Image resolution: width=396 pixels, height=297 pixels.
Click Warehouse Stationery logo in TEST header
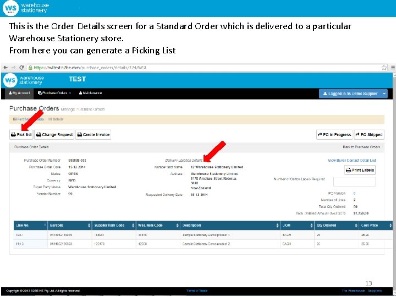(x=24, y=80)
